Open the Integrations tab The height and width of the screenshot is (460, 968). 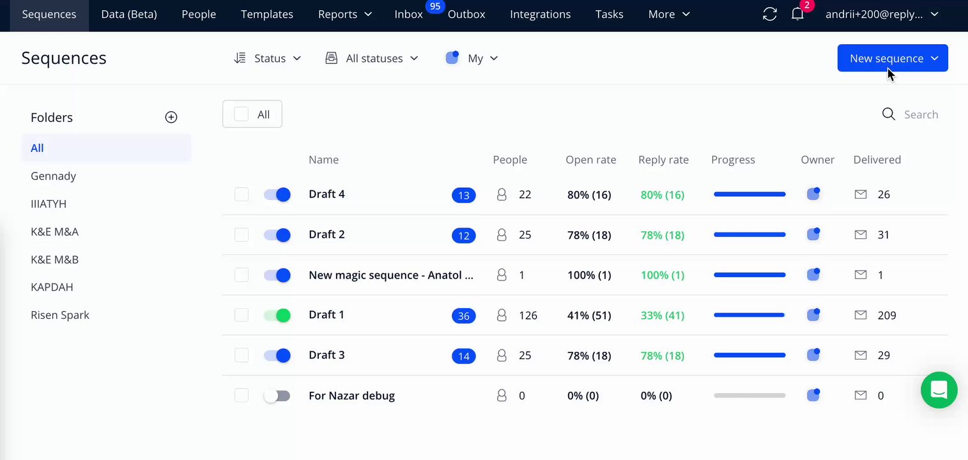click(541, 14)
